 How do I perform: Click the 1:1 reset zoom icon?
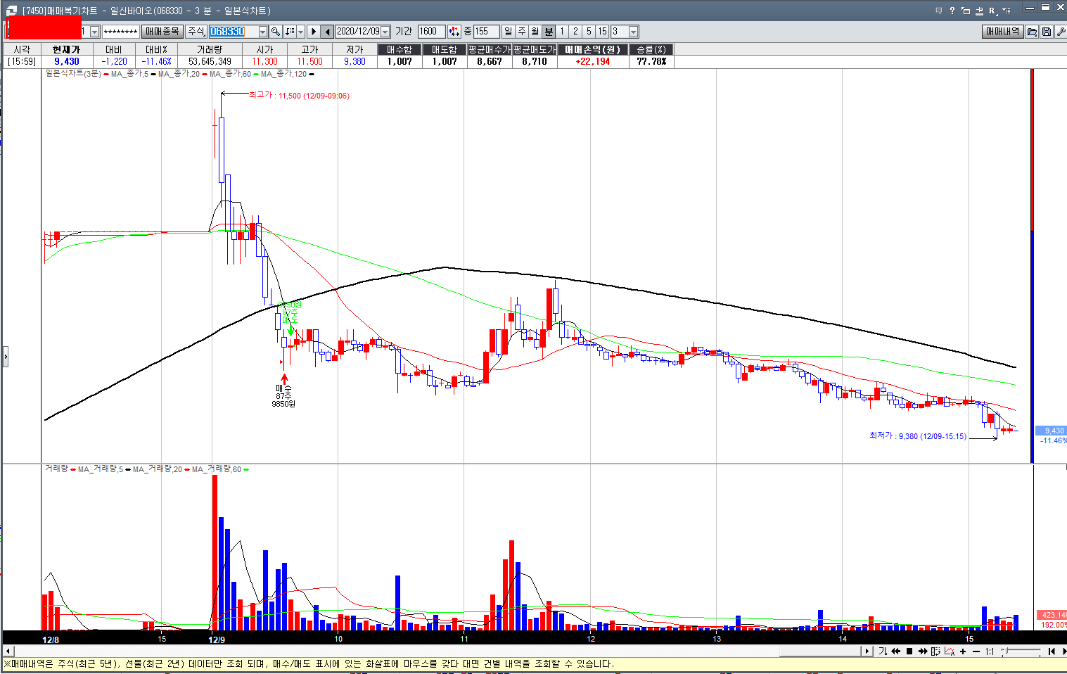click(990, 651)
